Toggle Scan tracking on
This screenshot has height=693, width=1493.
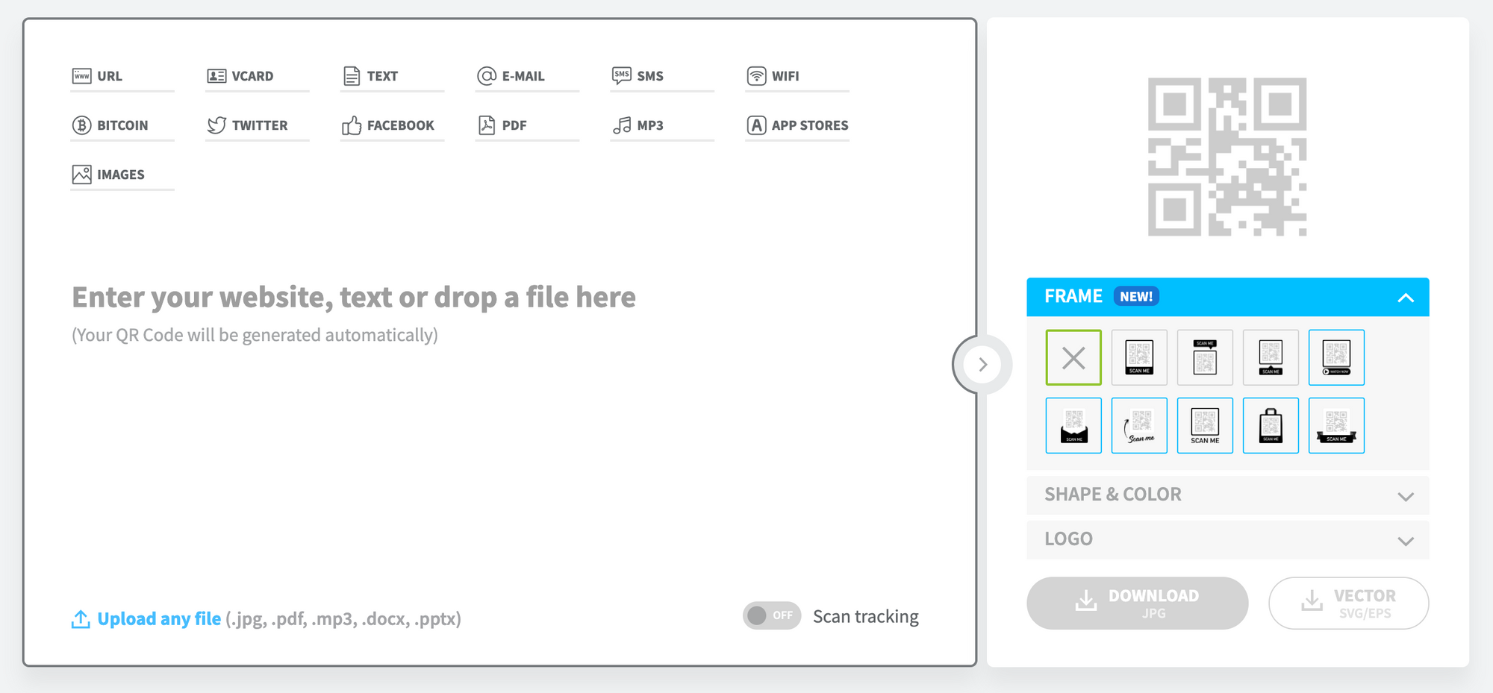click(x=771, y=615)
